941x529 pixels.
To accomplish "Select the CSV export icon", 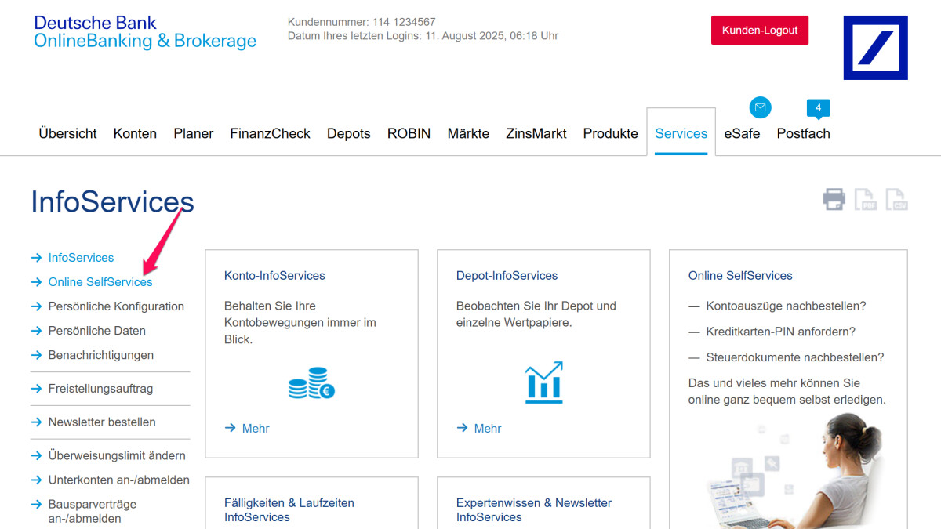I will pyautogui.click(x=896, y=199).
